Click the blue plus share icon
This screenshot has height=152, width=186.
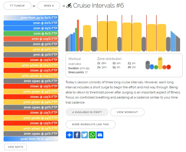coord(69,135)
